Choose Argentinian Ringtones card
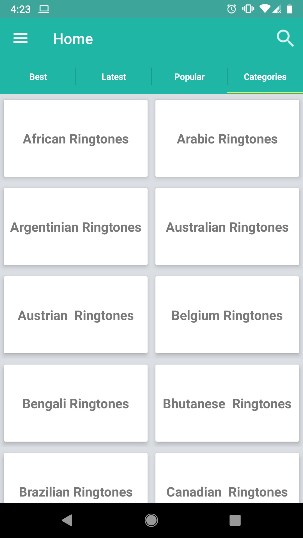The height and width of the screenshot is (538, 303). 76,227
